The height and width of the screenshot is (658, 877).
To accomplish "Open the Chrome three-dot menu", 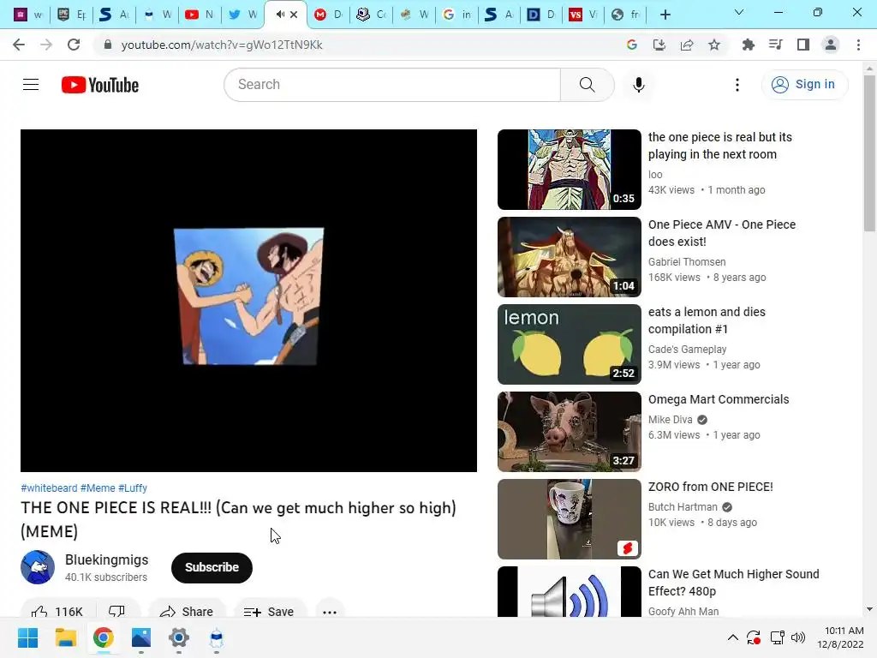I will [x=858, y=45].
